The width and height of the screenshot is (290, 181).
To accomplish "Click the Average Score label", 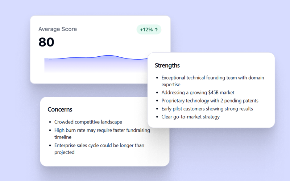I will pyautogui.click(x=58, y=29).
